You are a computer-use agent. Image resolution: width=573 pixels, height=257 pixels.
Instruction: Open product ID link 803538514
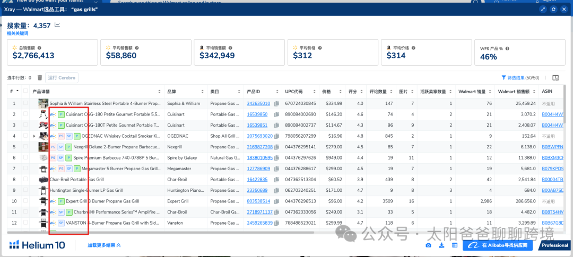(258, 201)
